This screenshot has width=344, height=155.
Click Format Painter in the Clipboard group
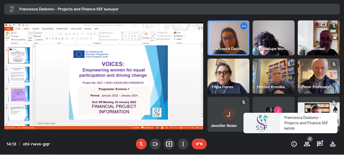(x=18, y=40)
